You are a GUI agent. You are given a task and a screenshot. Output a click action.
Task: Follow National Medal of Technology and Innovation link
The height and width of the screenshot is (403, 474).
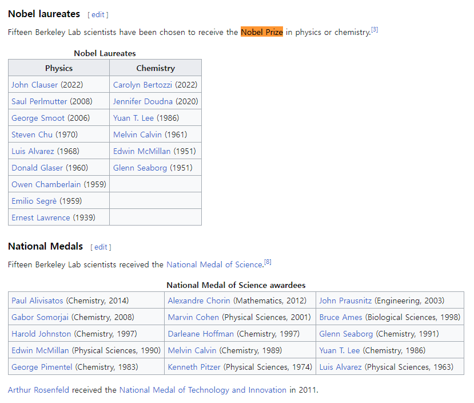click(203, 390)
